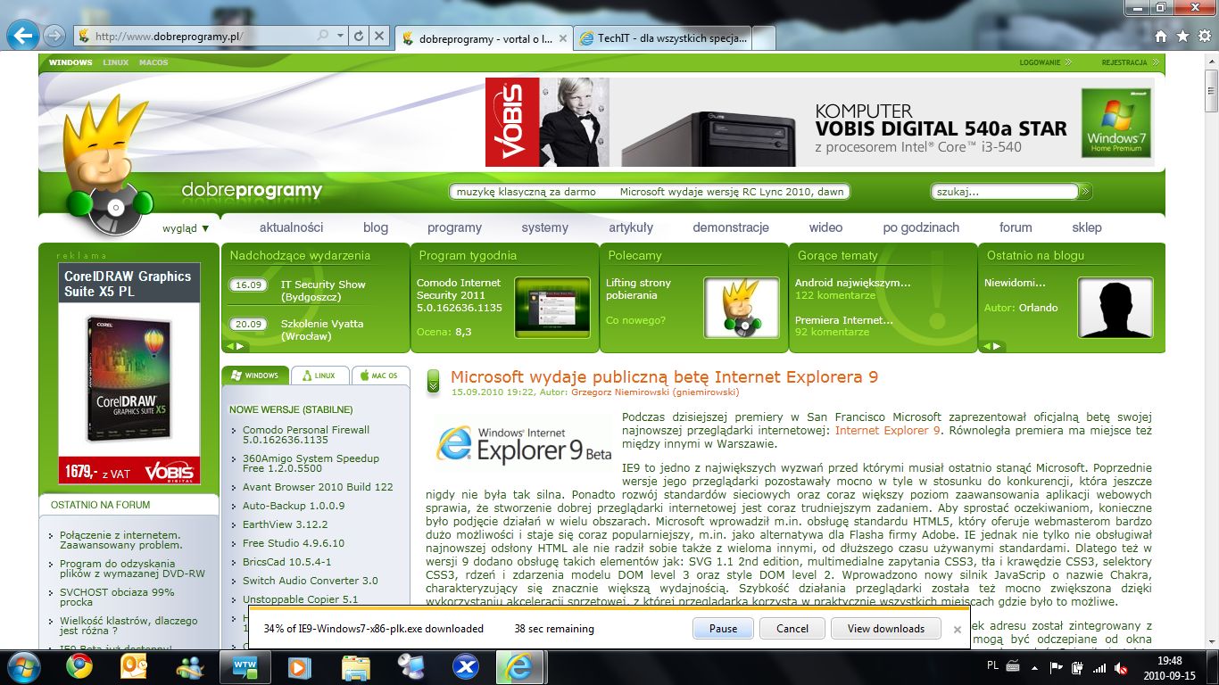Click the CorelDRAW Graphics Suite X5 ad
The image size is (1219, 685).
tap(129, 373)
